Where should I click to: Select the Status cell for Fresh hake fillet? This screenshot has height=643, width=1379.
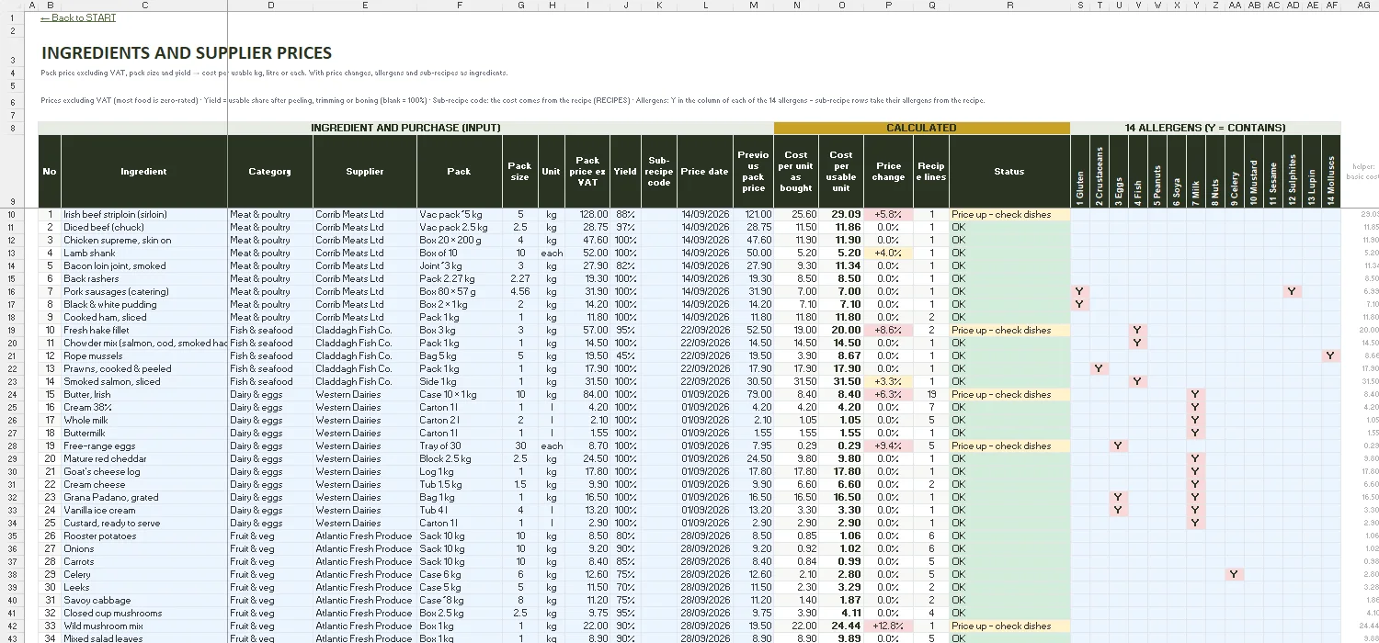1009,330
